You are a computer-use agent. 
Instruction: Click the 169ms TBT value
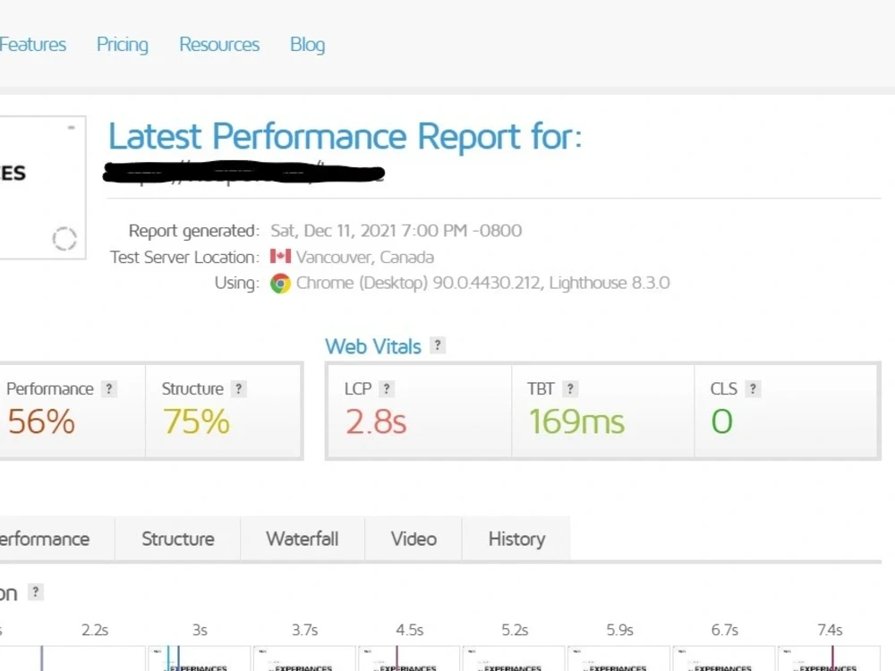click(576, 421)
